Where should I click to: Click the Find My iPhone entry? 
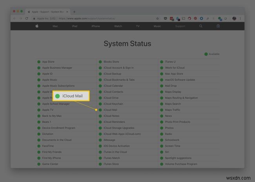[x=51, y=158]
